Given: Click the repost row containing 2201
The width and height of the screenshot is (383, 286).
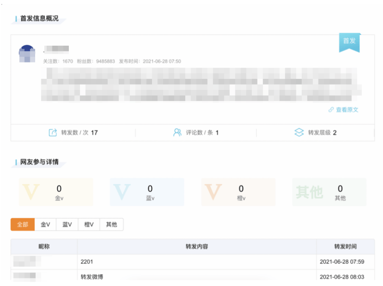Looking at the screenshot, I should [x=196, y=262].
